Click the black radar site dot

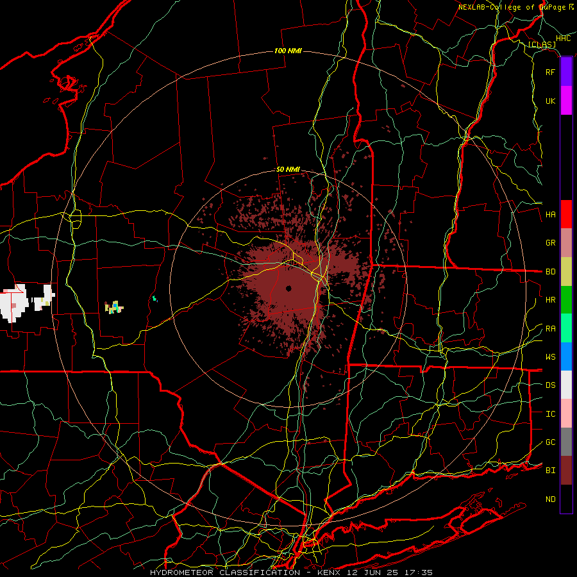pyautogui.click(x=288, y=288)
